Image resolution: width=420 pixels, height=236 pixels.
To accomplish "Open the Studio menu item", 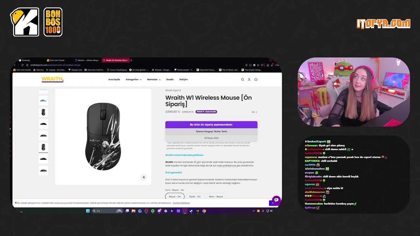I will (170, 79).
